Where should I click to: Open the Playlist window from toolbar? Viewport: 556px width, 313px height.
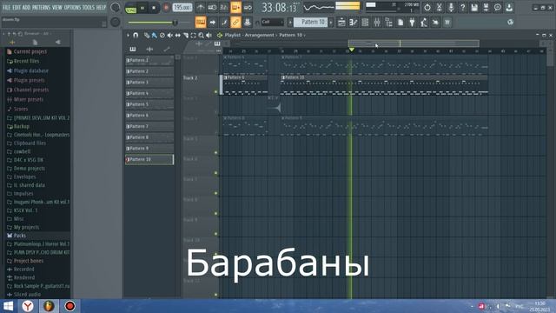click(341, 23)
